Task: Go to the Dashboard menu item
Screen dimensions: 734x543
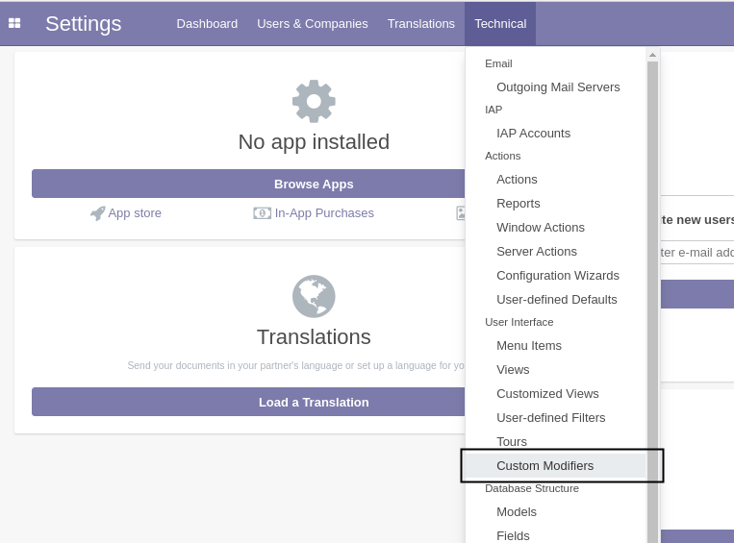Action: tap(207, 23)
